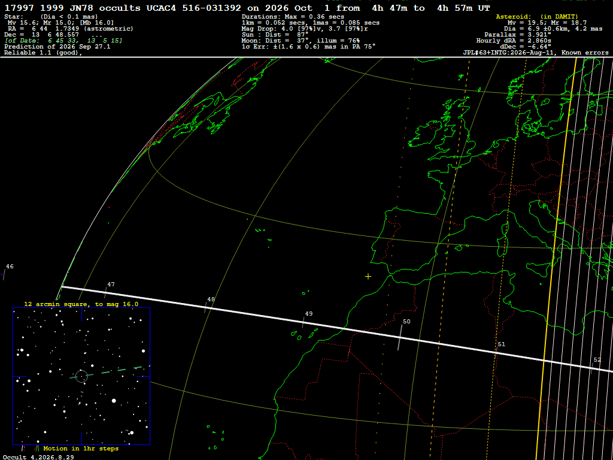Click the 'Reliable 1.1 (good)' text
The image size is (613, 460).
[43, 53]
